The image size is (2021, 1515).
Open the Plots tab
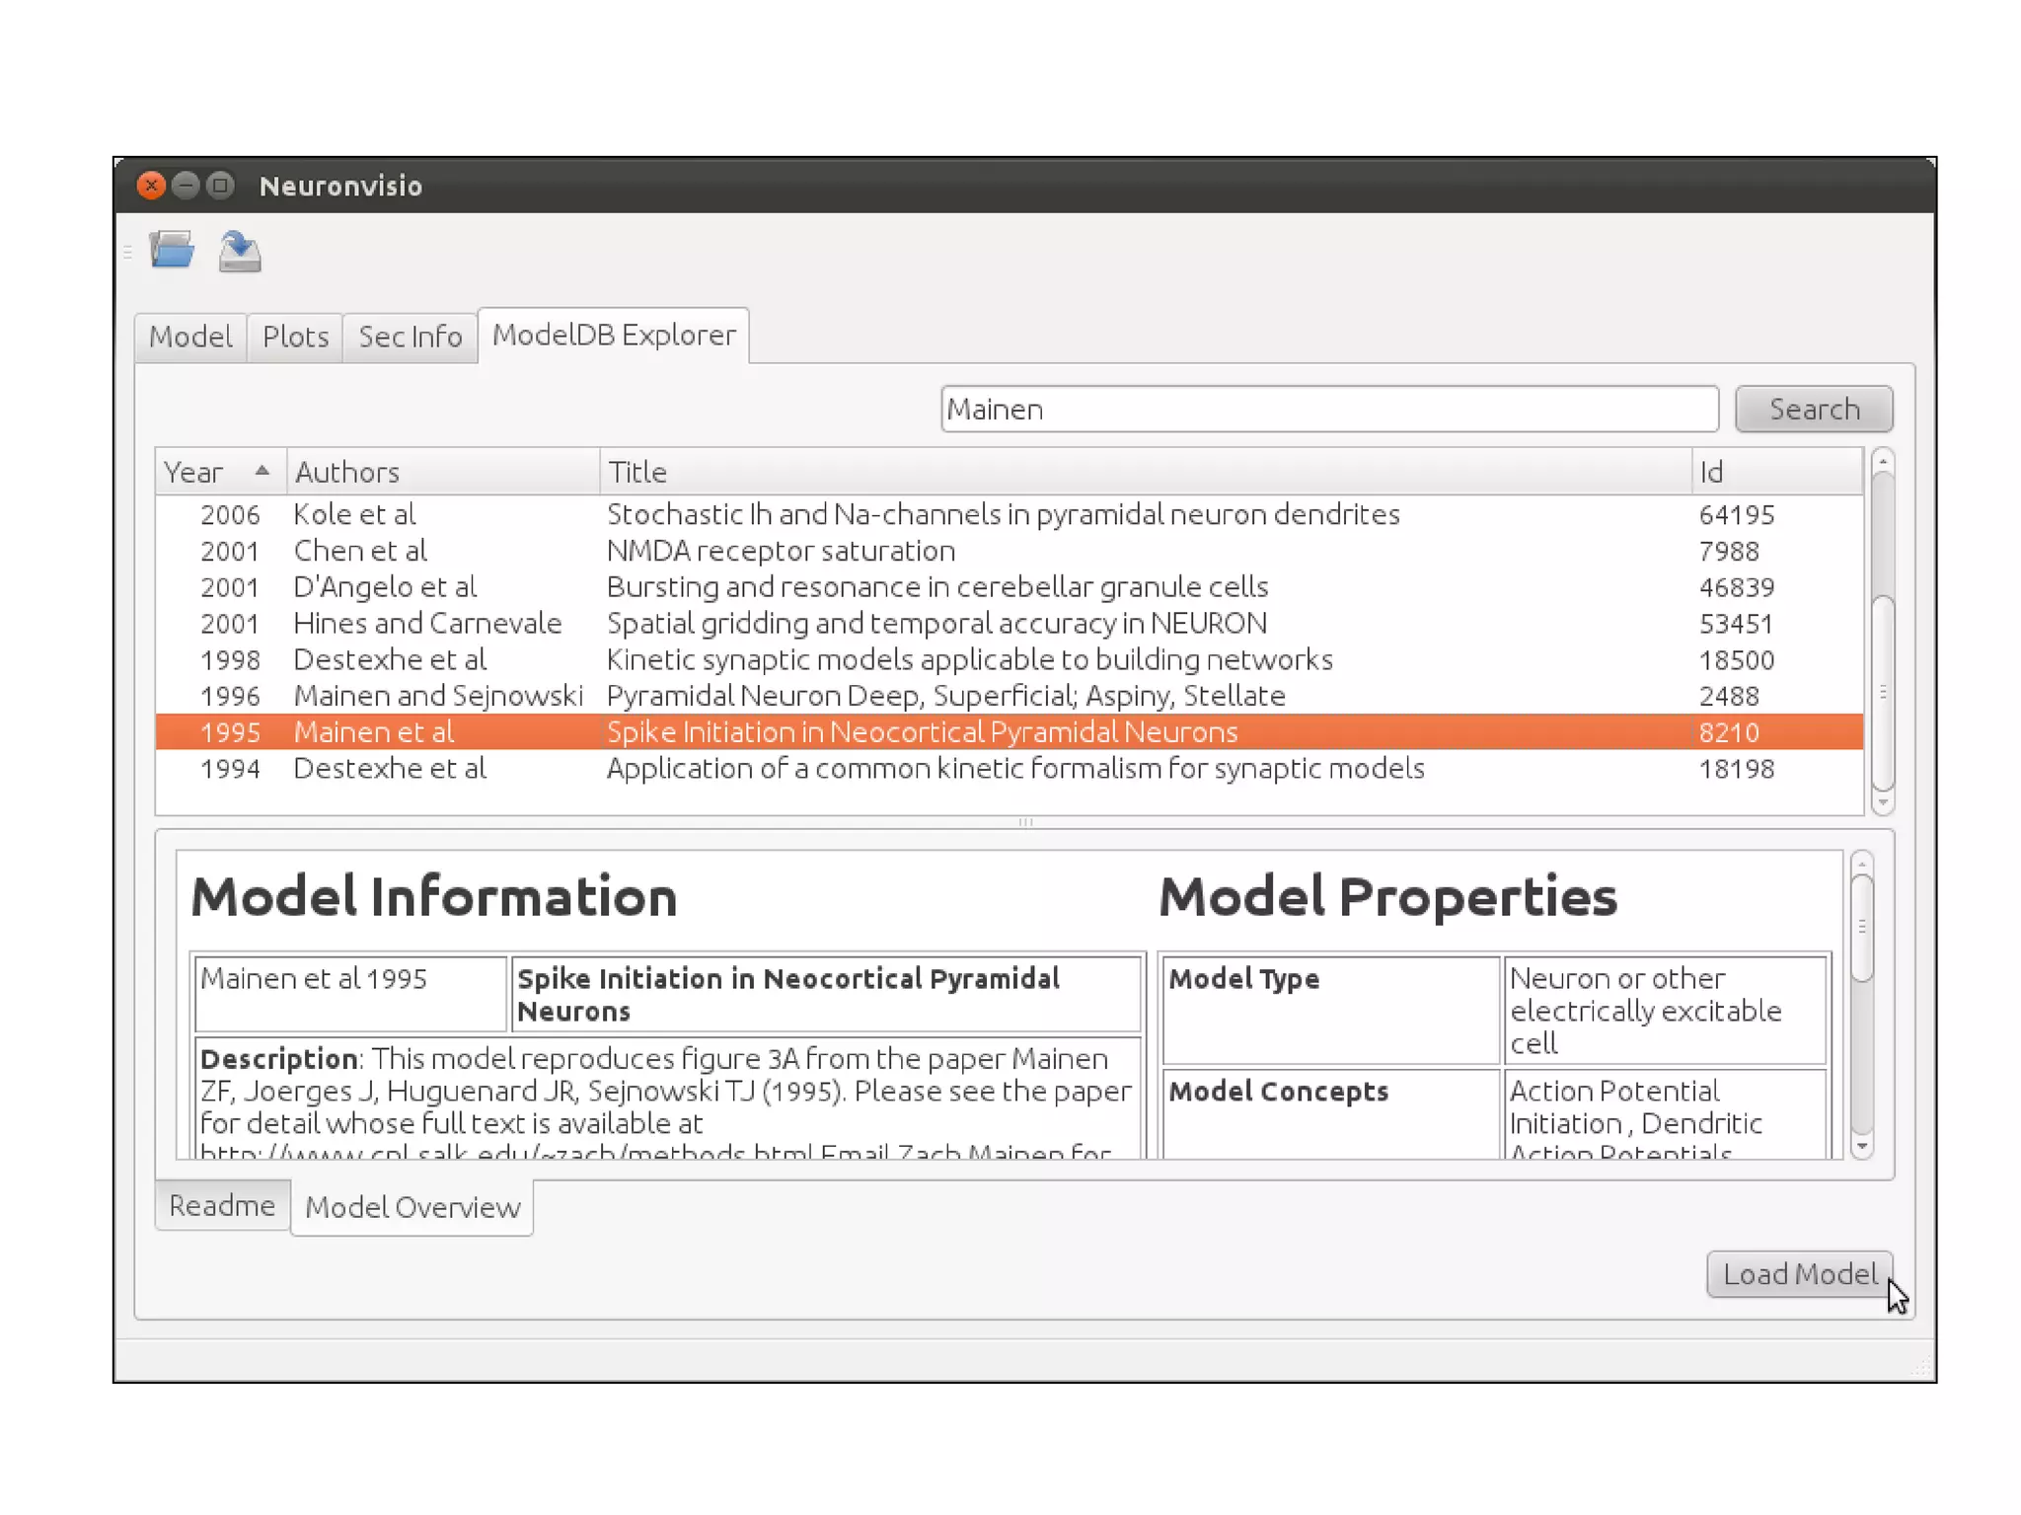click(295, 337)
